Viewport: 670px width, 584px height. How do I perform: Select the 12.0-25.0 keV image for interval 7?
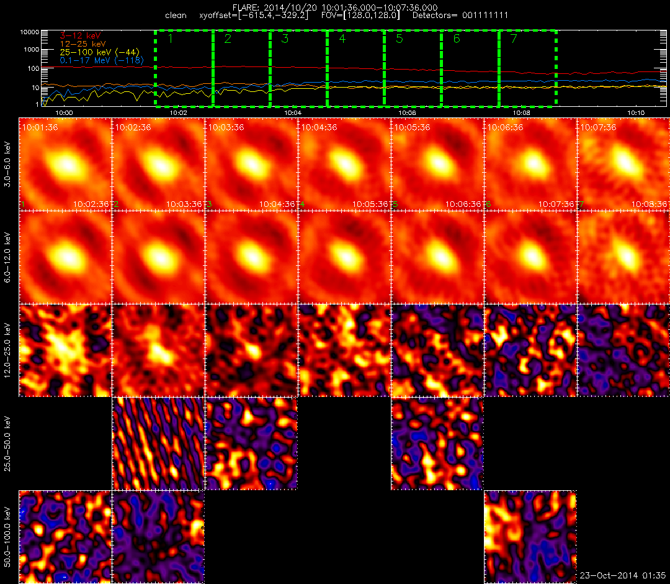tap(624, 350)
